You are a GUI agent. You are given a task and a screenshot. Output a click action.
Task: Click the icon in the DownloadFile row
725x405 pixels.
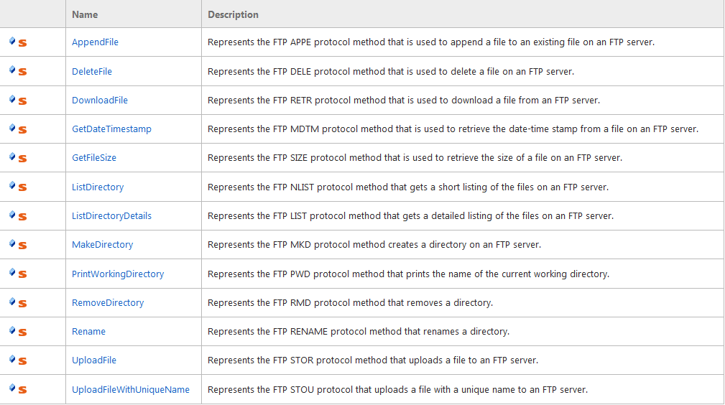tap(18, 101)
